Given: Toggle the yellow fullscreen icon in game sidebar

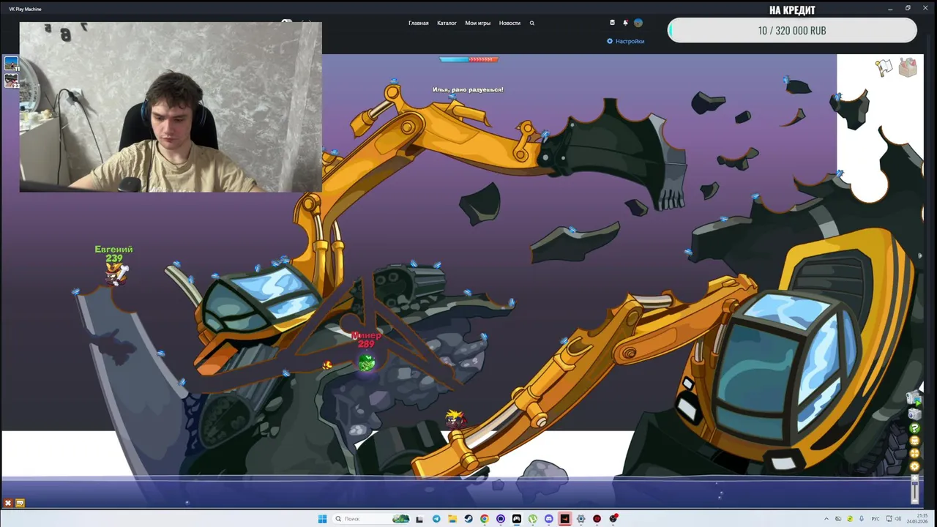Looking at the screenshot, I should [914, 453].
